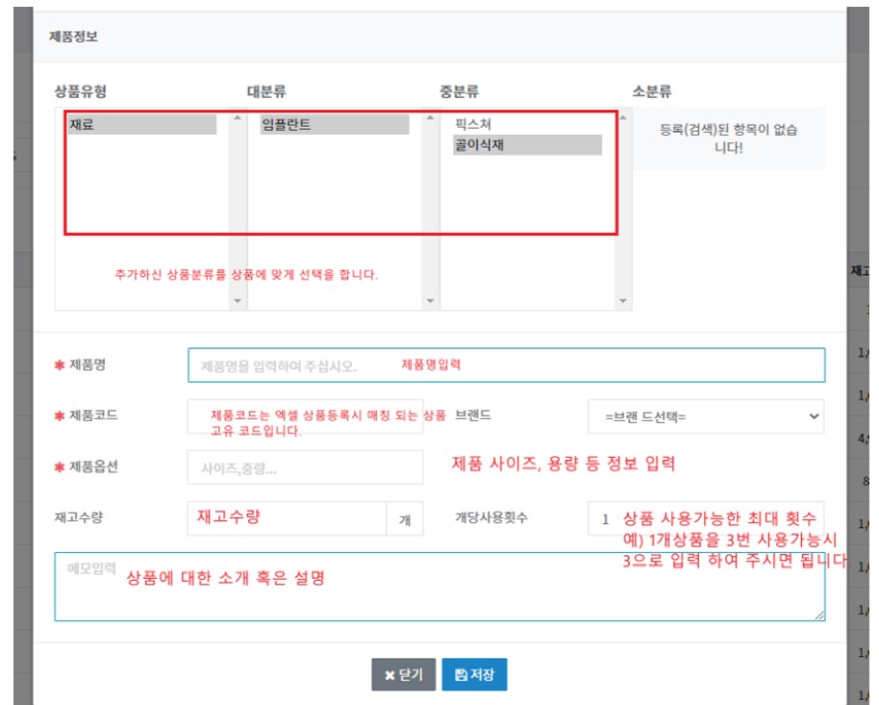The image size is (879, 705).
Task: Click 상품유형 list scroll up arrow
Action: [238, 119]
